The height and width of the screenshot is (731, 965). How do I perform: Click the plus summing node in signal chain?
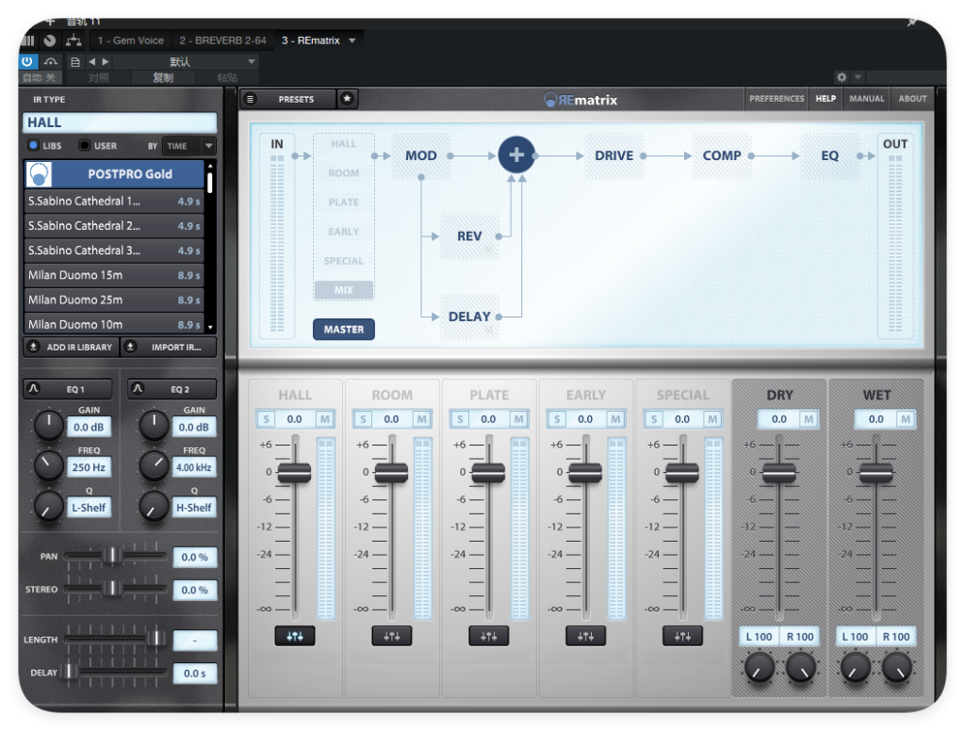tap(516, 154)
